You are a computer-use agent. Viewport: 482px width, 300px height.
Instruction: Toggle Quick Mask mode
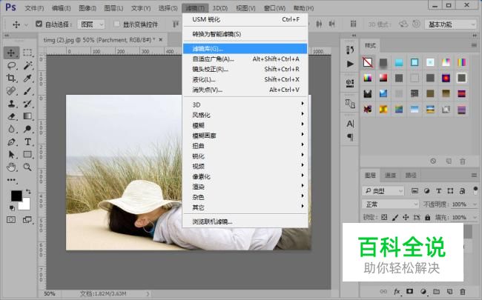(x=11, y=220)
